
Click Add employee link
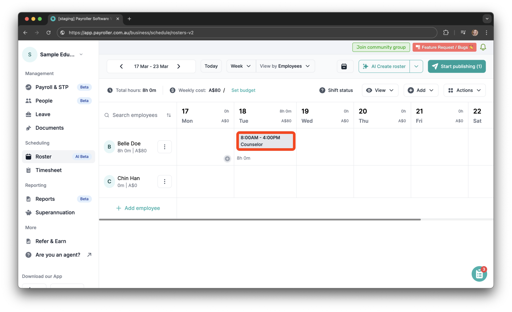(138, 208)
